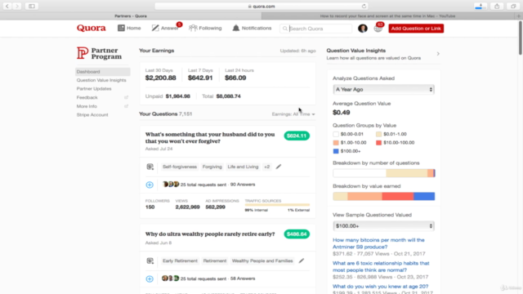Image resolution: width=523 pixels, height=294 pixels.
Task: Click external link icon beside More Info
Action: coord(126,106)
